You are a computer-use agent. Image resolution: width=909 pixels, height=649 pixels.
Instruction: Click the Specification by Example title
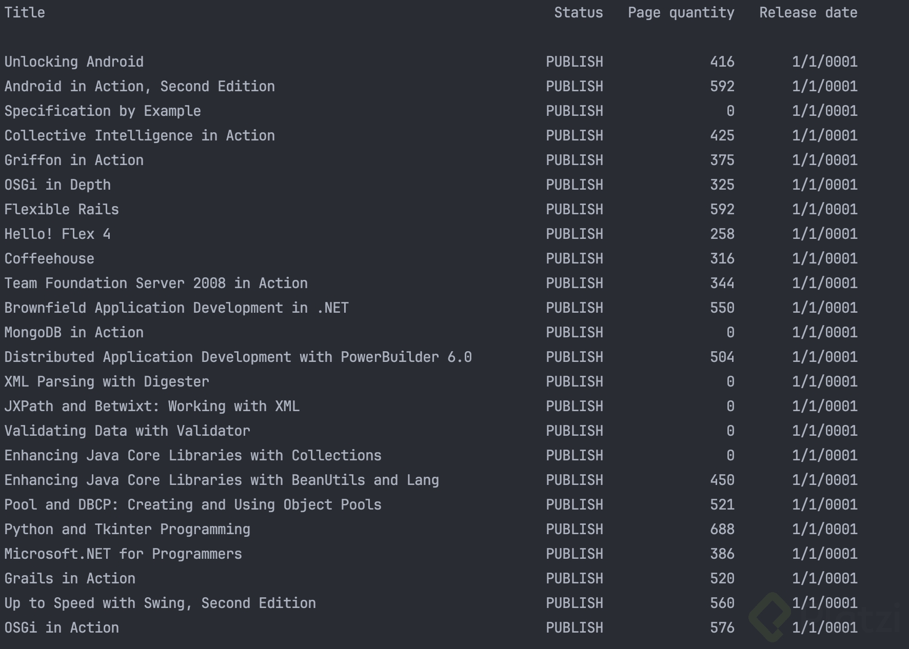pyautogui.click(x=103, y=111)
